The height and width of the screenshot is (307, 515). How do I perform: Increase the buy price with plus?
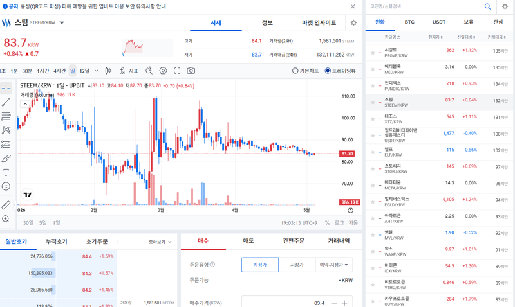pyautogui.click(x=344, y=303)
